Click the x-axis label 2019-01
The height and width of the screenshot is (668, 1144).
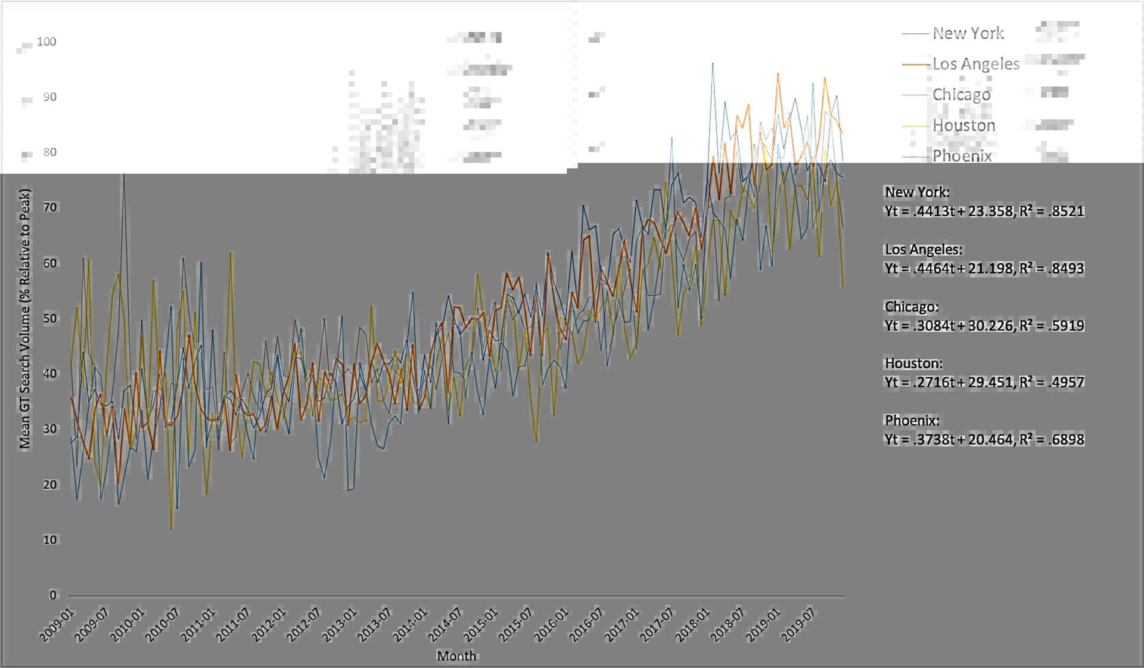763,624
